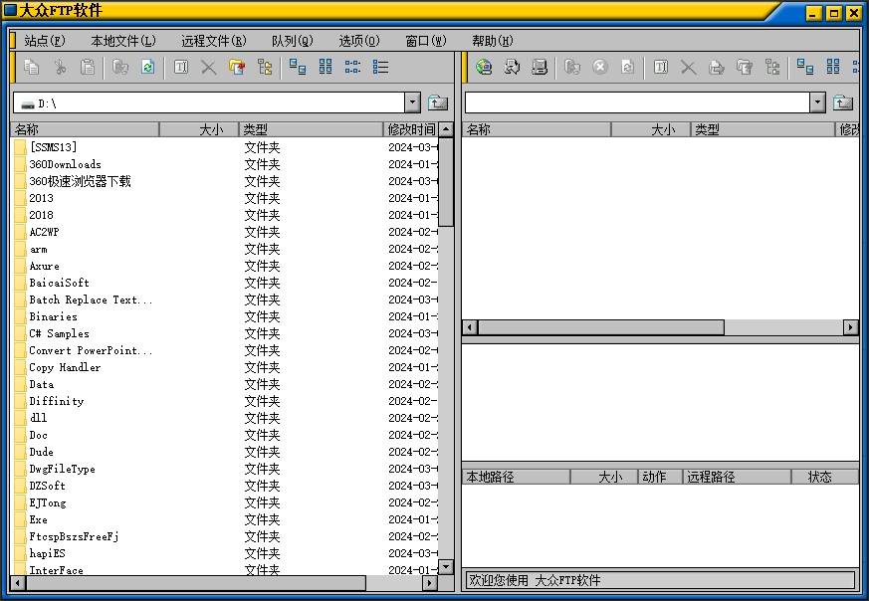
Task: Open the 远程文件(R) menu
Action: [x=213, y=41]
